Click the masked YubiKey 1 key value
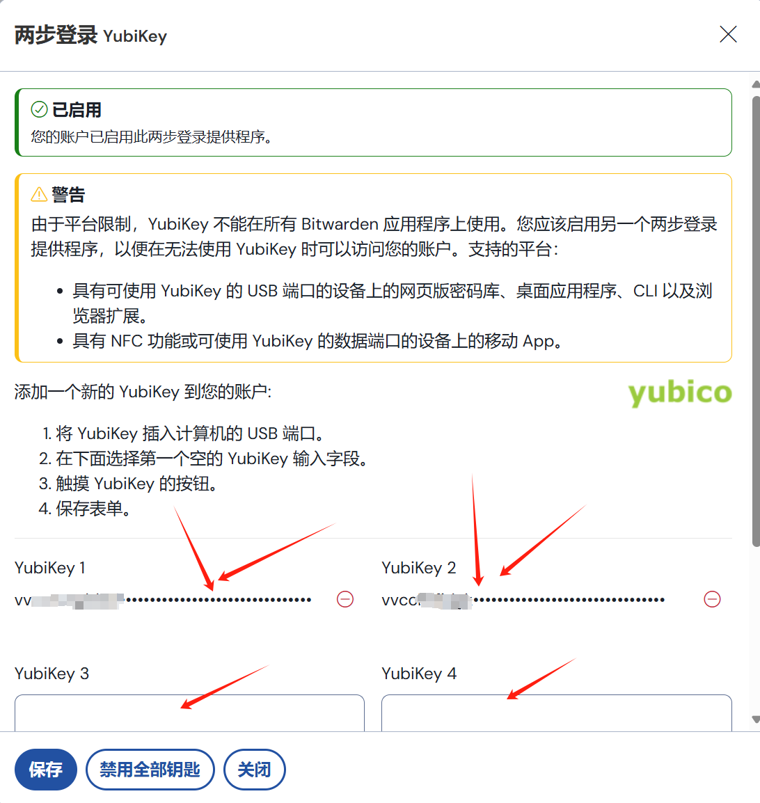Screen dimensions: 760x803 [163, 600]
